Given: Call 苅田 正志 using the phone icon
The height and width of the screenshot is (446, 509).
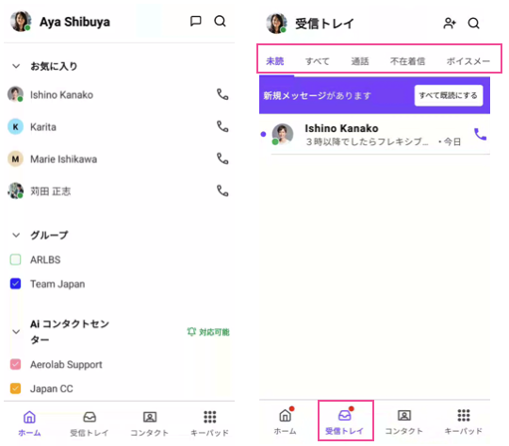Looking at the screenshot, I should coord(222,191).
